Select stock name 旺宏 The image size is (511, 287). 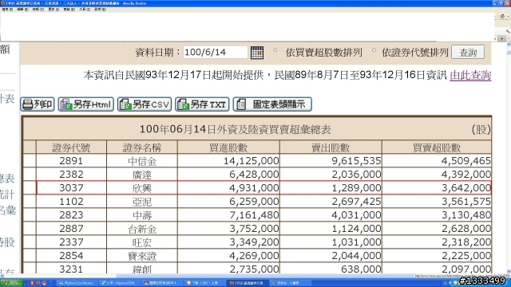(142, 242)
